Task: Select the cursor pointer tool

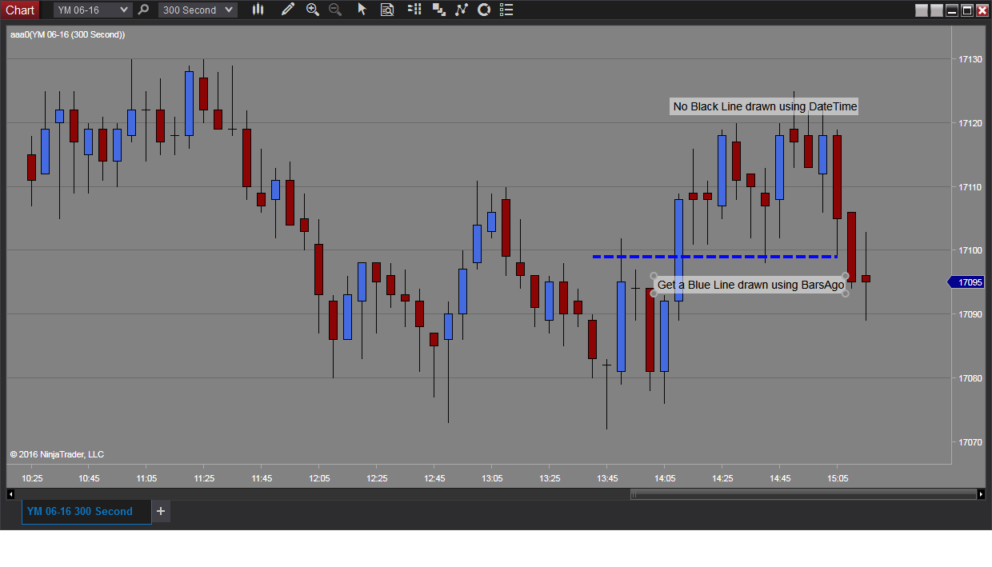Action: click(x=362, y=10)
